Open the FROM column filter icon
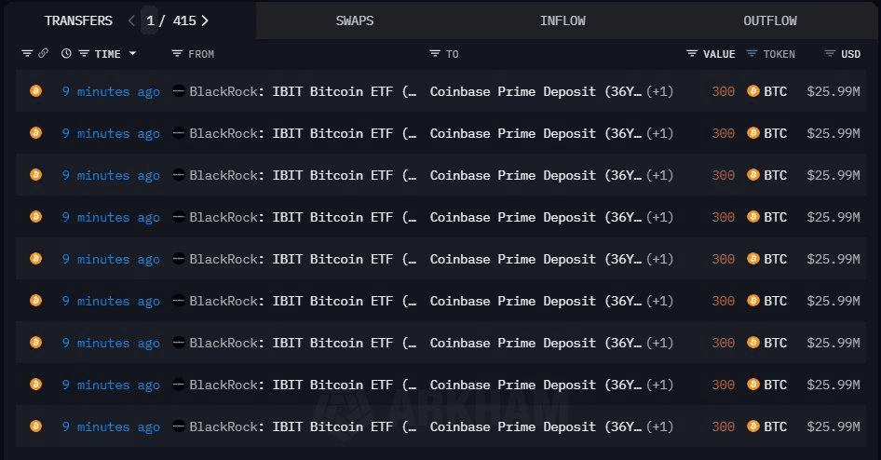Viewport: 881px width, 460px height. pos(177,53)
